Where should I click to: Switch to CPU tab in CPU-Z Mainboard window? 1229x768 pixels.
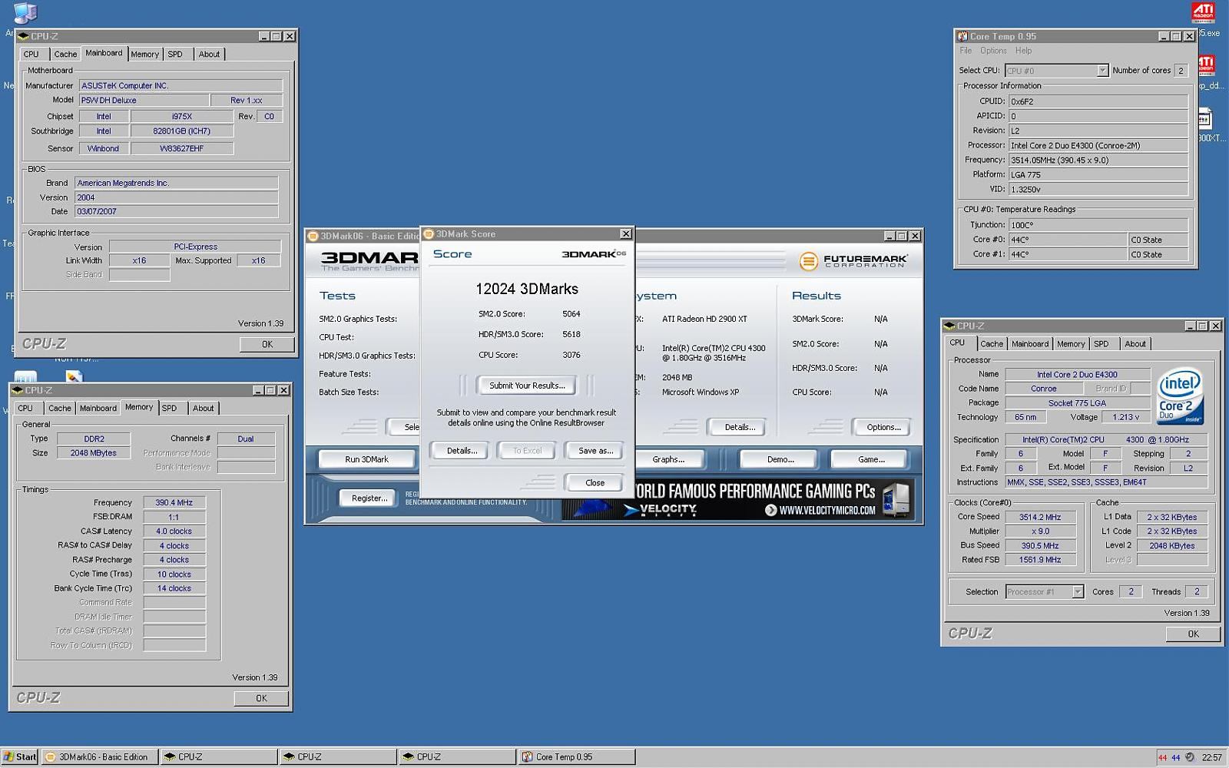click(x=31, y=55)
